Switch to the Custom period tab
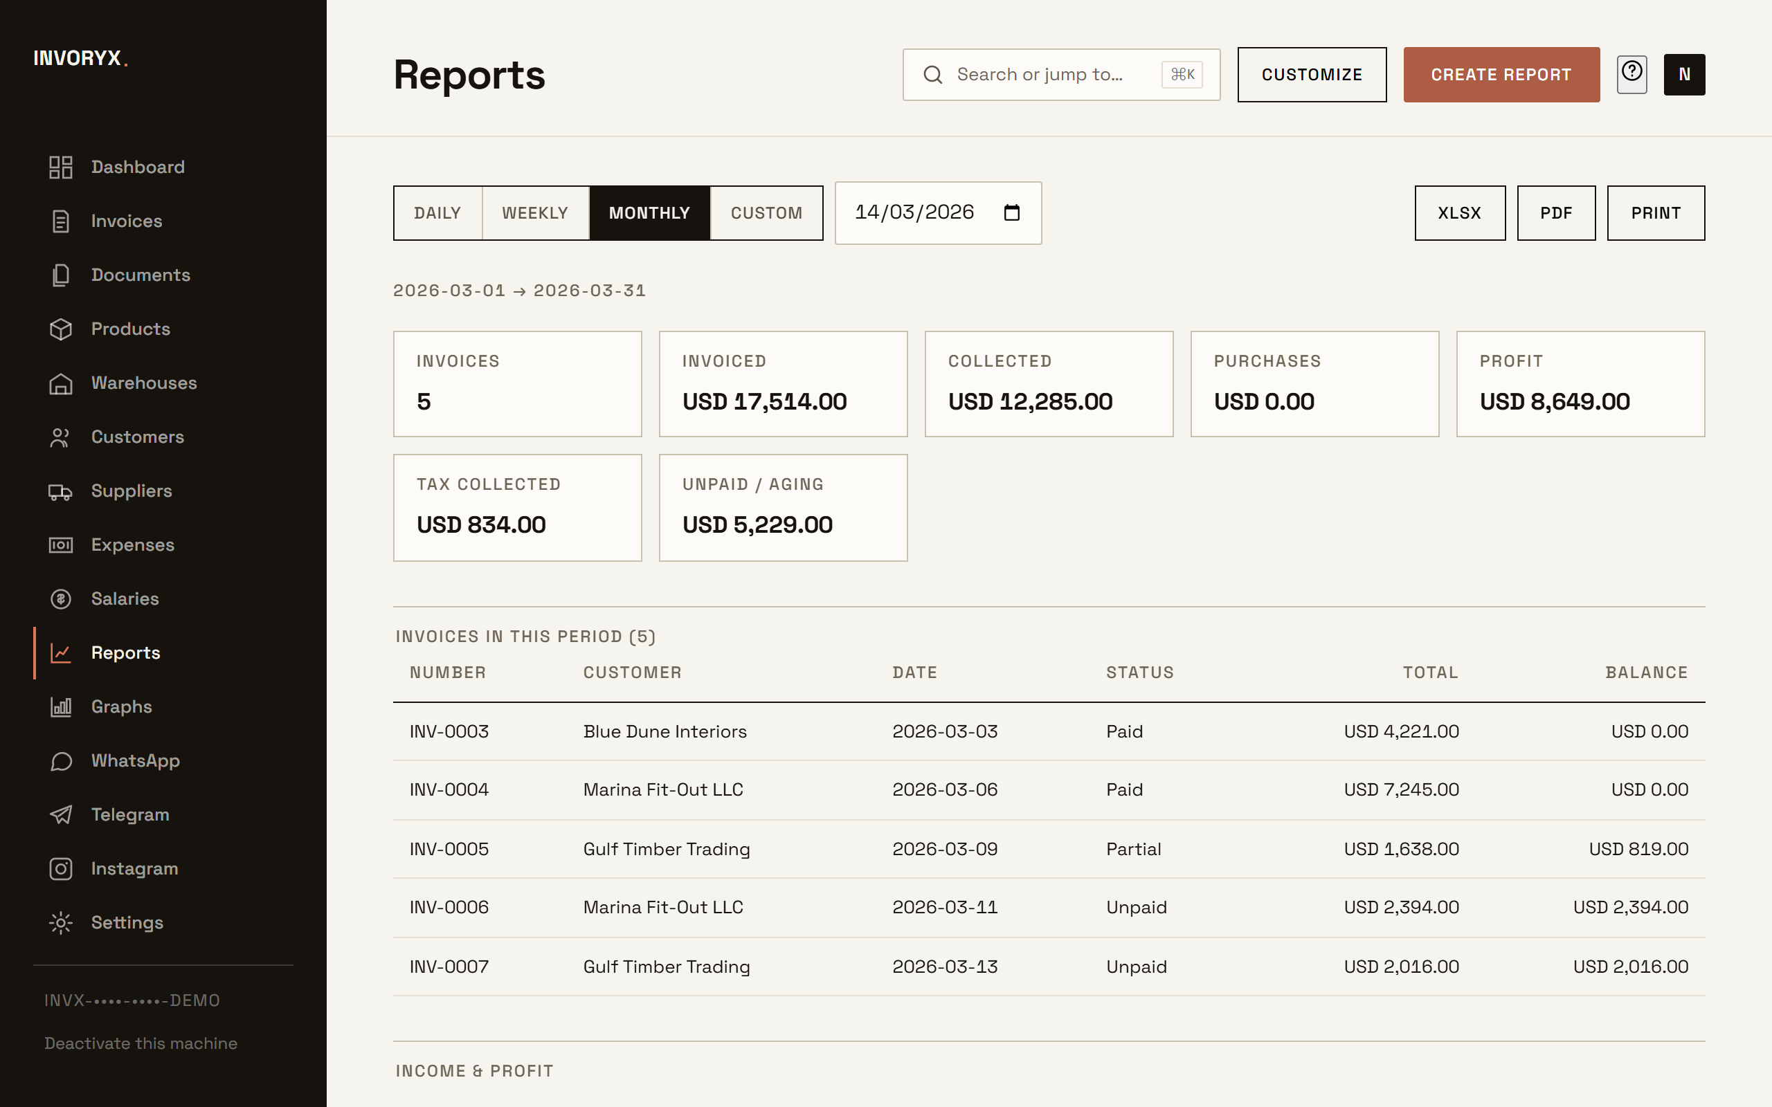Image resolution: width=1772 pixels, height=1107 pixels. (x=767, y=213)
